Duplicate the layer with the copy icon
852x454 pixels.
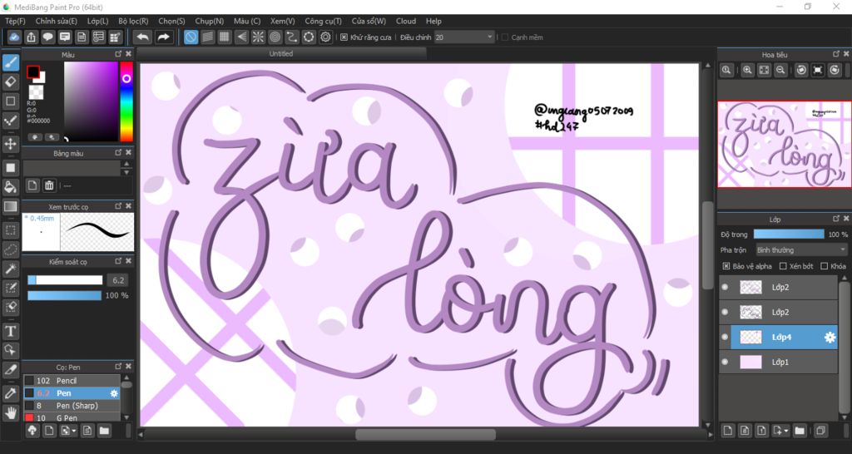coord(820,431)
